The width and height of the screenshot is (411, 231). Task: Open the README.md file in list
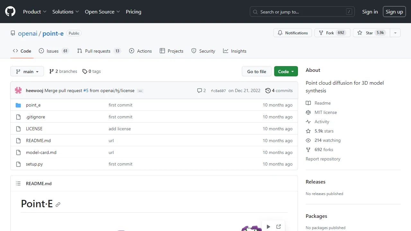click(38, 141)
